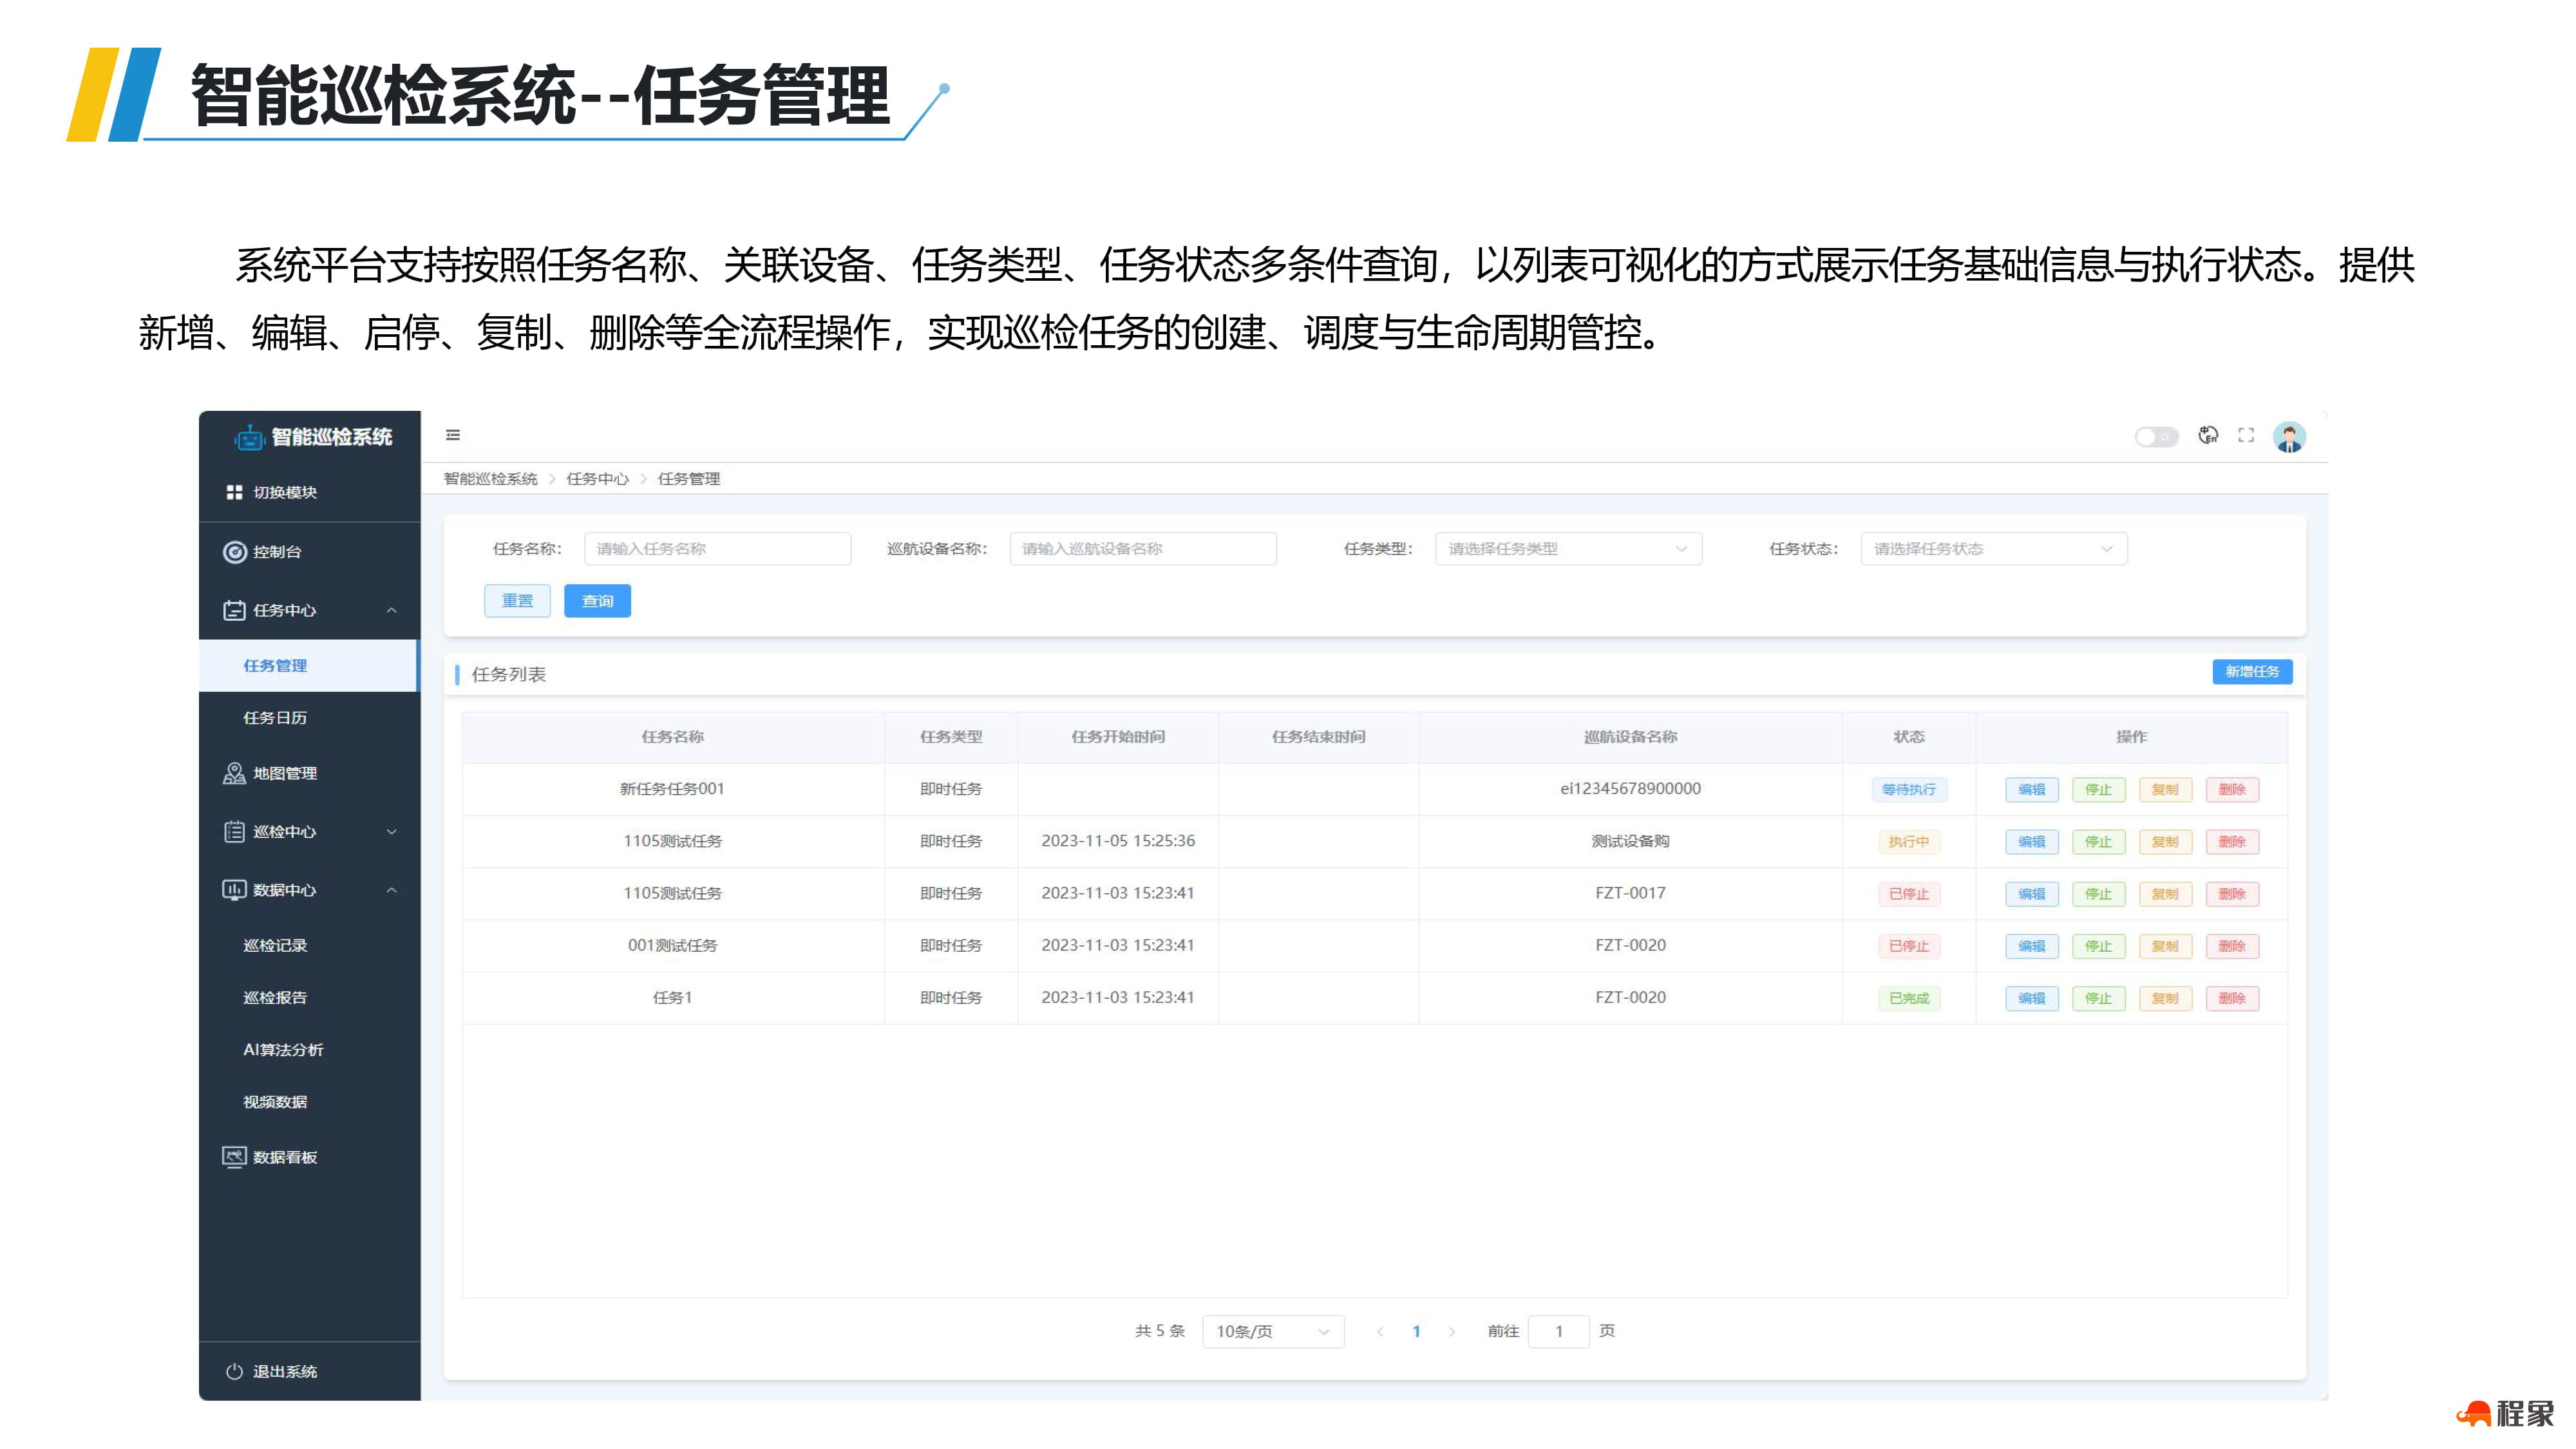This screenshot has height=1449, width=2576.
Task: Open 巡检记录 menu item
Action: pos(308,946)
